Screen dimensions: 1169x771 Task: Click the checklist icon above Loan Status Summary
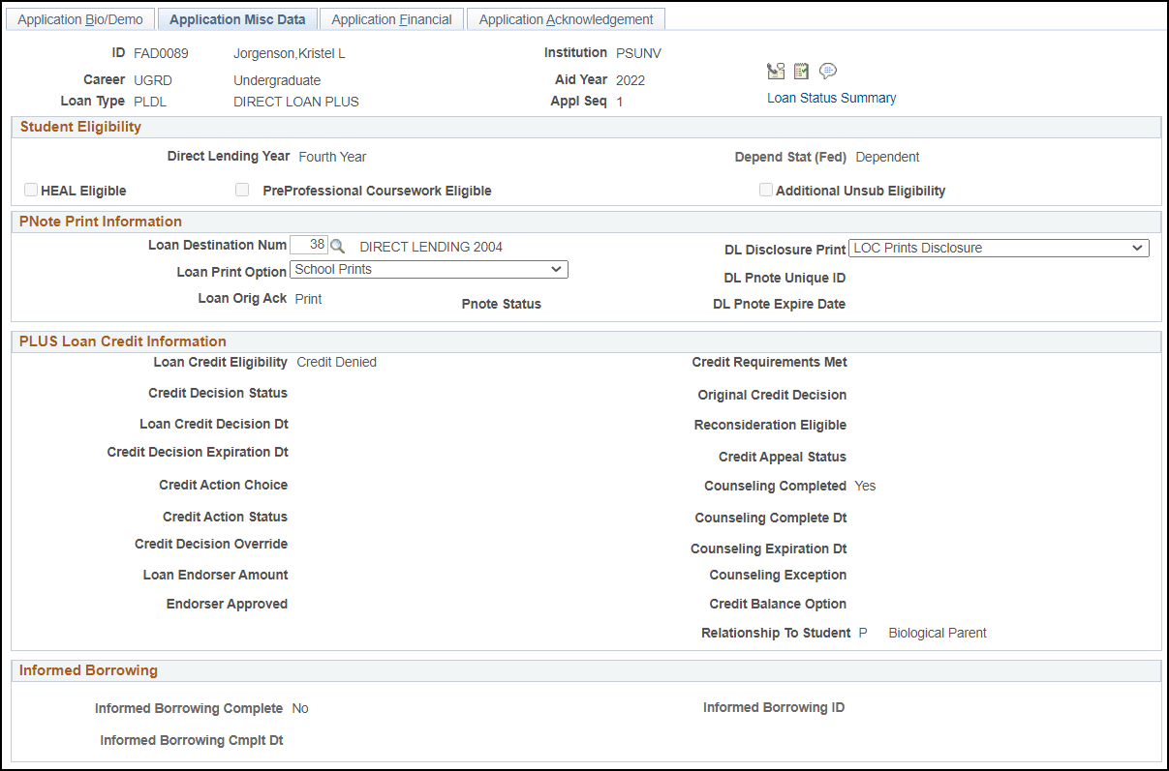[x=801, y=71]
